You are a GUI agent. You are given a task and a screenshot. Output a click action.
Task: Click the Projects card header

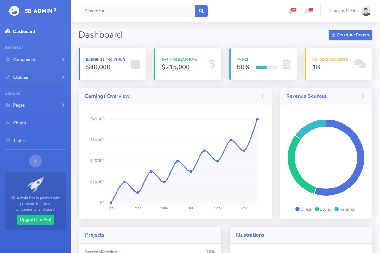pos(150,235)
